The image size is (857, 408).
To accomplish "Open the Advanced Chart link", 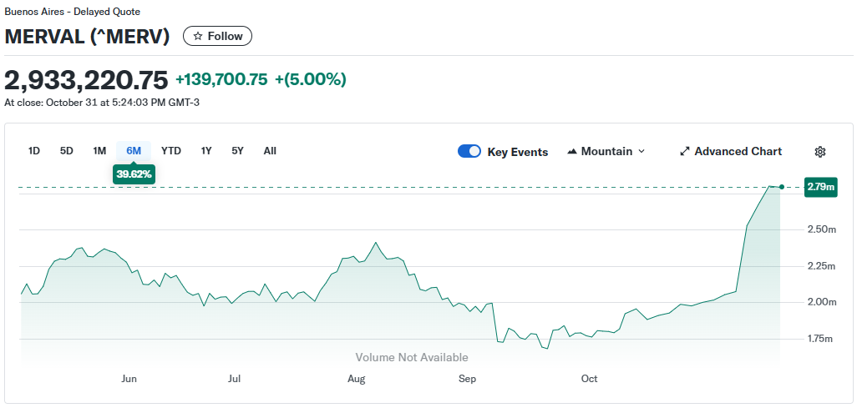I will tap(738, 152).
